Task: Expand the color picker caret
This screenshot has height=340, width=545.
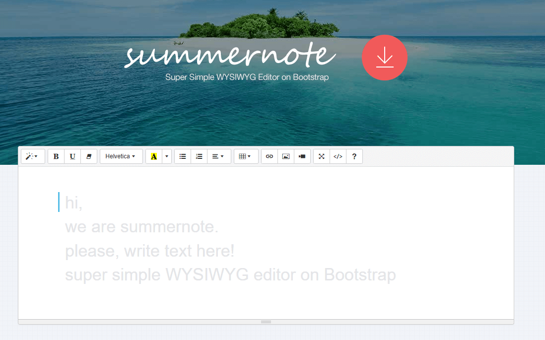Action: 167,156
